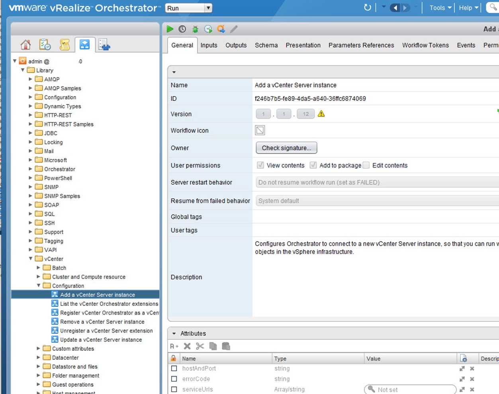
Task: Switch to the Outputs tab
Action: pos(236,45)
